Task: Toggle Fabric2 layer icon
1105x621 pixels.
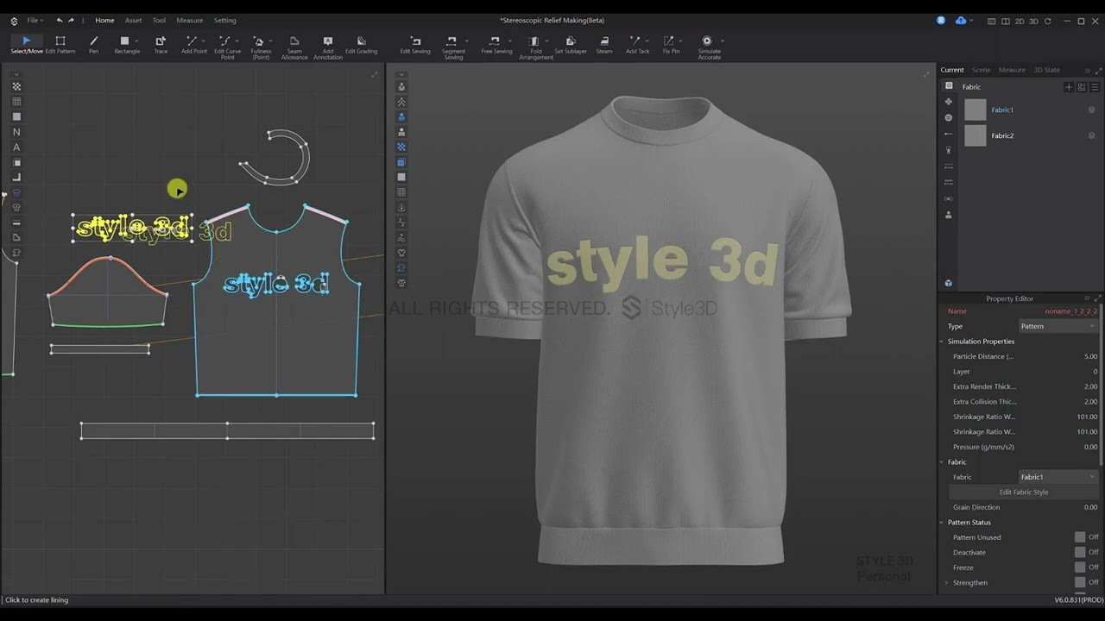Action: click(x=1091, y=135)
